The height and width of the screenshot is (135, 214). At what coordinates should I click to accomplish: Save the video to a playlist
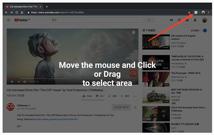tap(125, 96)
